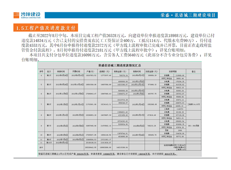
Task: Click the batch cell 第5次
Action: [x=49, y=104]
